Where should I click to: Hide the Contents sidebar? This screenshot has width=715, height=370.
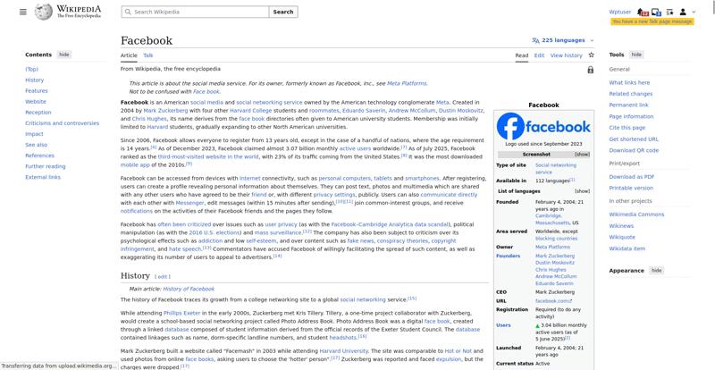coord(63,55)
